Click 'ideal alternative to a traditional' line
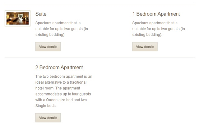Image resolution: width=208 pixels, height=131 pixels. pos(61,82)
